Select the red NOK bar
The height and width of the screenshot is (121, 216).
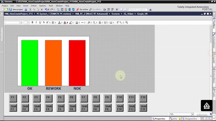click(x=77, y=63)
